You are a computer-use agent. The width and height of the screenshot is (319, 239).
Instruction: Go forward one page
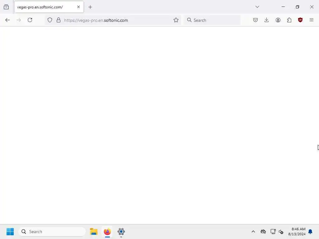(19, 20)
